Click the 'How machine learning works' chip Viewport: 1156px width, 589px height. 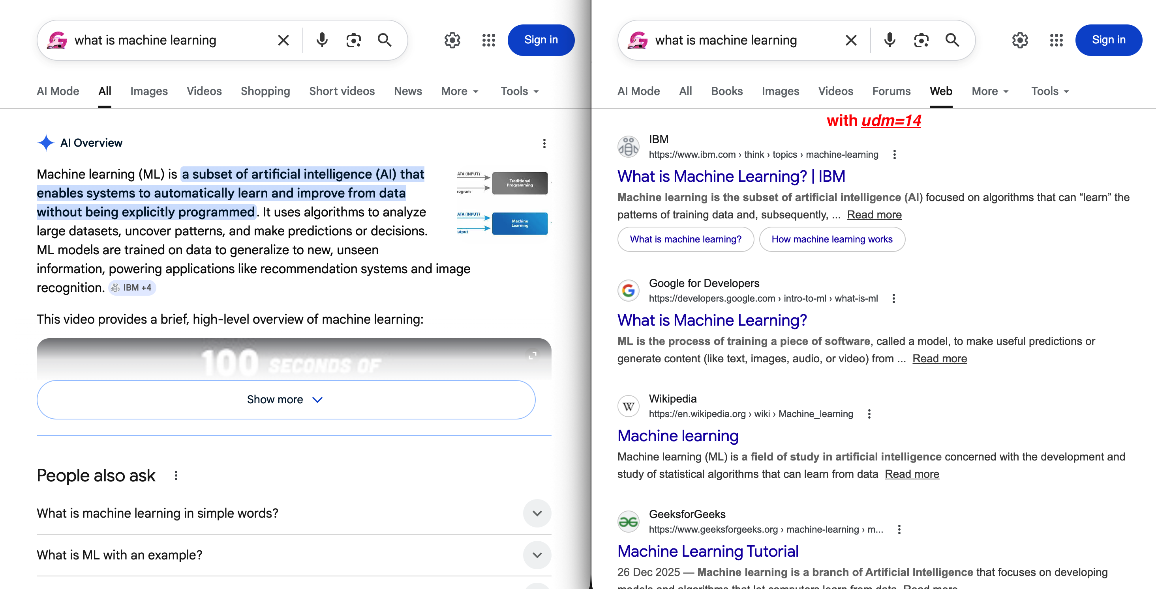click(832, 239)
